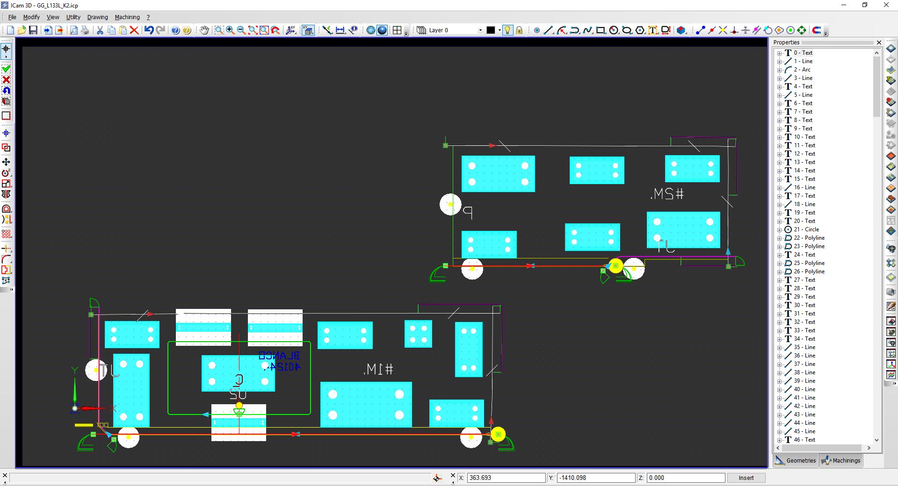Activate the Text drawing tool
The height and width of the screenshot is (486, 898).
click(653, 30)
